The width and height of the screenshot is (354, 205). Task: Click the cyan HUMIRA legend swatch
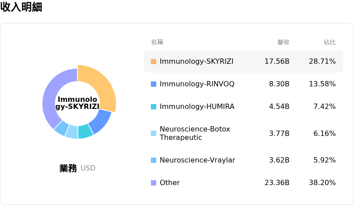pos(154,107)
